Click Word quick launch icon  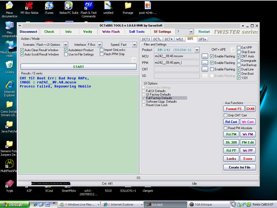[48, 204]
